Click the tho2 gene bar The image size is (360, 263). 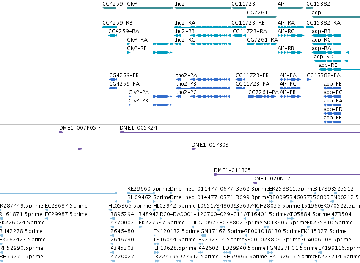(203, 8)
